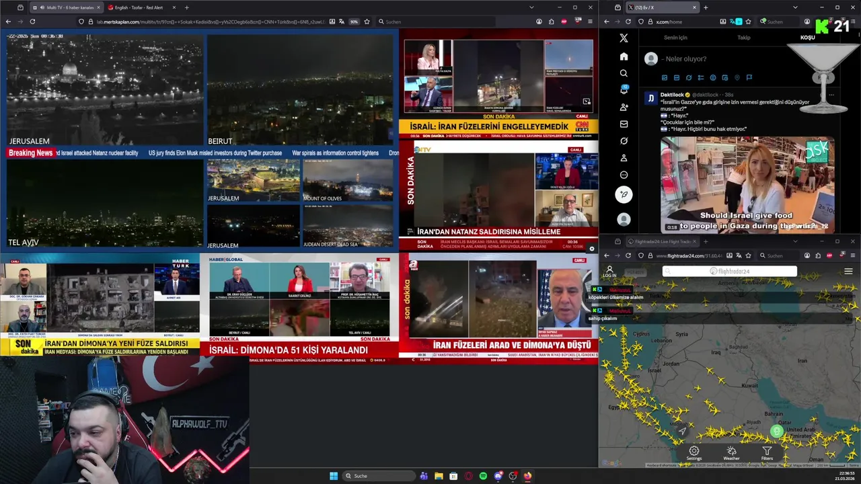
Task: Select the MOUNT OF OLIVES camera thumbnail
Action: [x=348, y=181]
